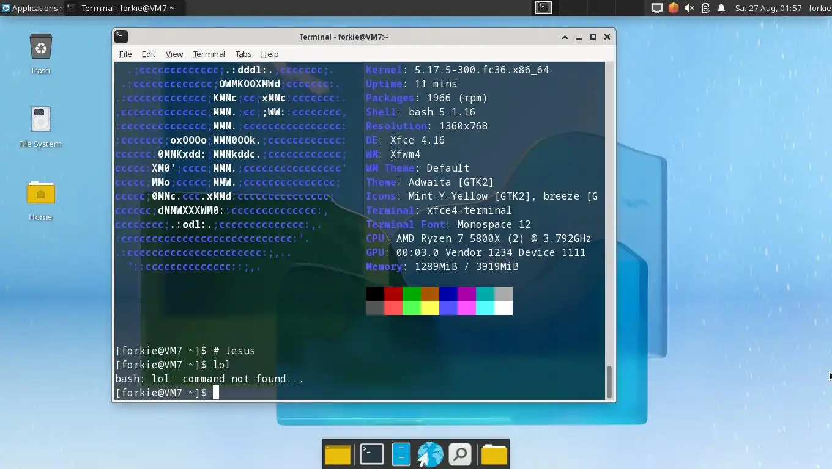Maximize the terminal window
This screenshot has width=832, height=469.
click(593, 37)
